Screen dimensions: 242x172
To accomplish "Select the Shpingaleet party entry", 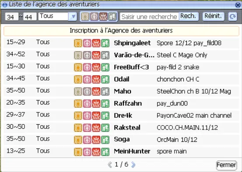I will point(121,43).
